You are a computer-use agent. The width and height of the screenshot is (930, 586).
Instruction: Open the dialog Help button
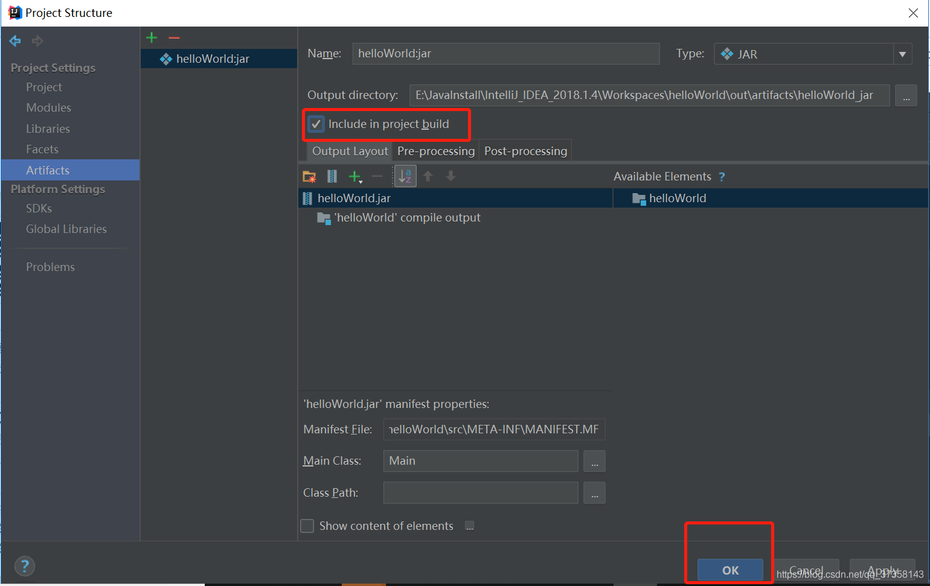(25, 566)
